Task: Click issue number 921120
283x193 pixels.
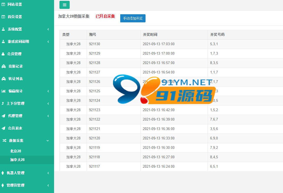Action: pos(94,138)
